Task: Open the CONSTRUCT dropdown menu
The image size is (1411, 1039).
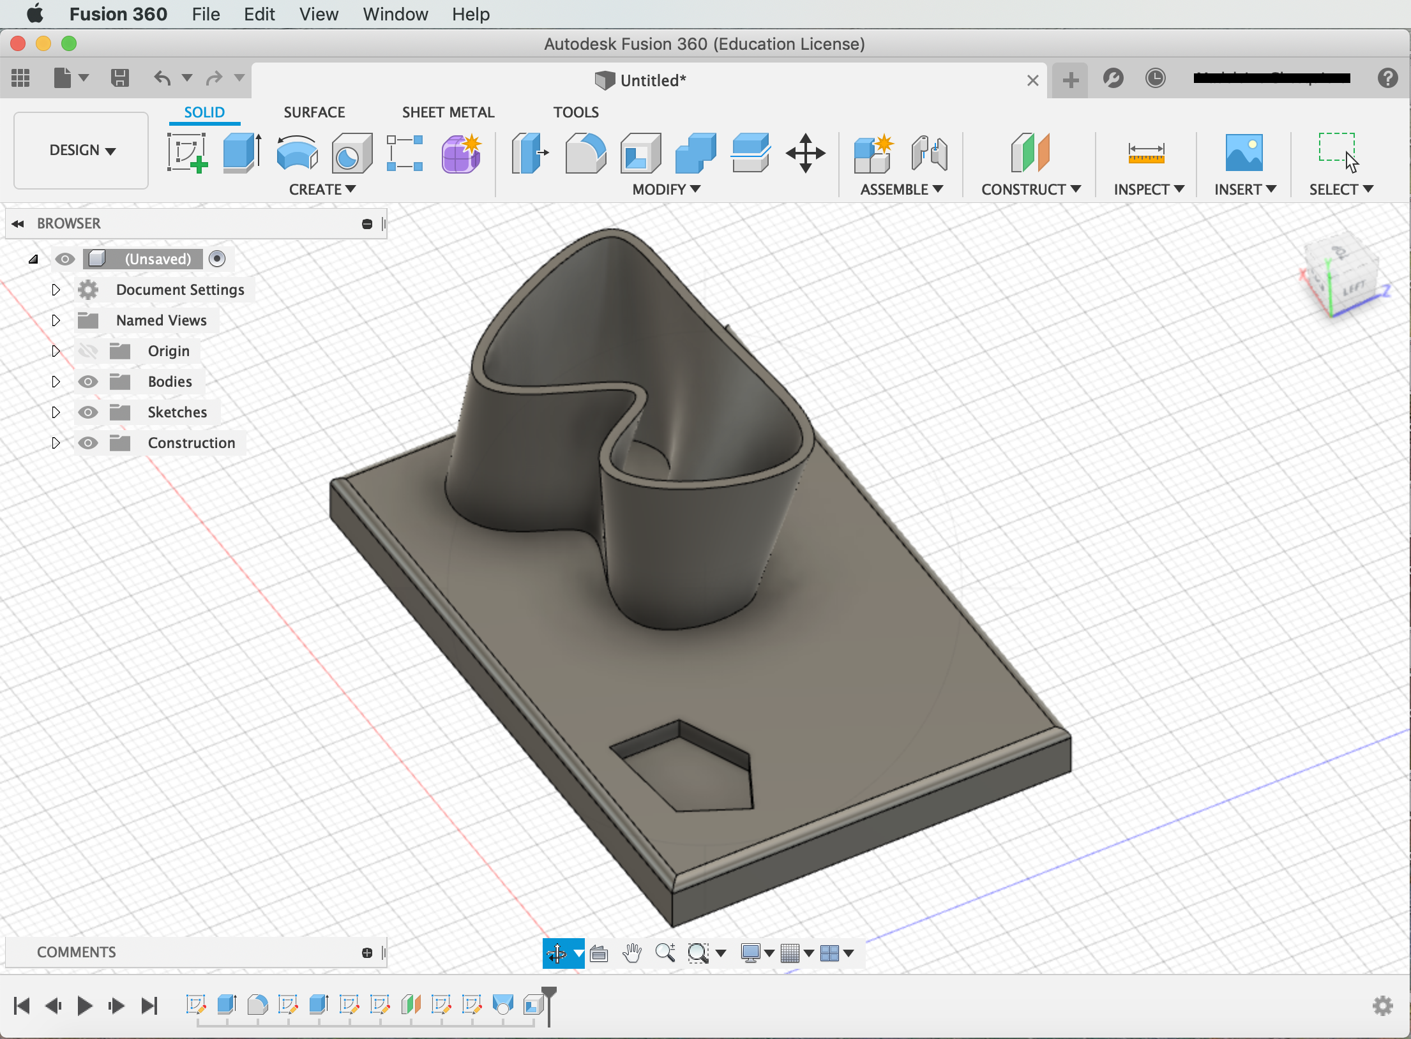Action: click(x=1031, y=190)
